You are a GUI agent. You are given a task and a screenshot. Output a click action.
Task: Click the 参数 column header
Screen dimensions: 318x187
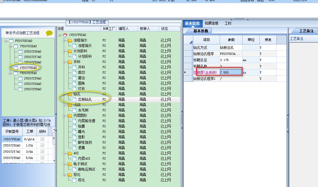pos(231,40)
